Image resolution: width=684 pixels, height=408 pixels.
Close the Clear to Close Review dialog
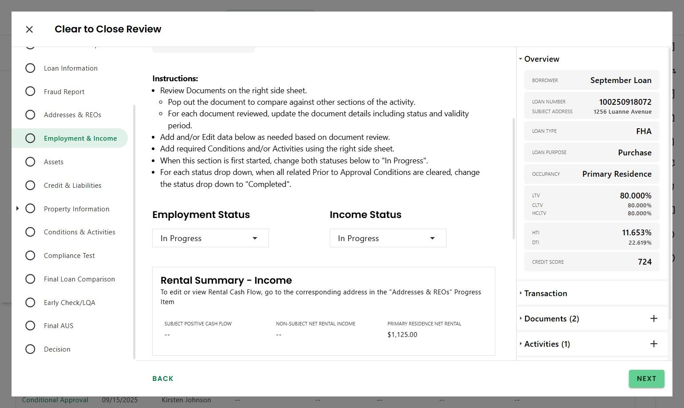coord(29,29)
